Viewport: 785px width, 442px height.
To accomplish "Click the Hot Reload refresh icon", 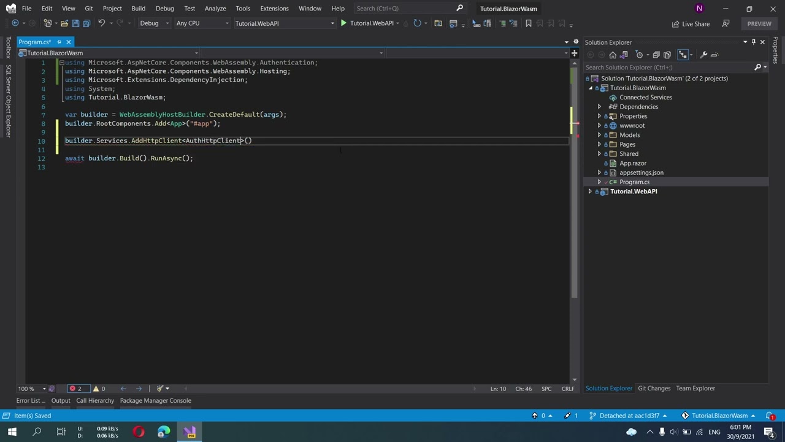I will pyautogui.click(x=417, y=23).
